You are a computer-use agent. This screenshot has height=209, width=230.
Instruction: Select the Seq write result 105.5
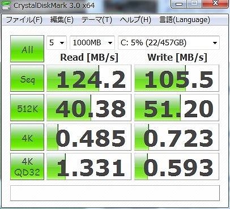177,78
